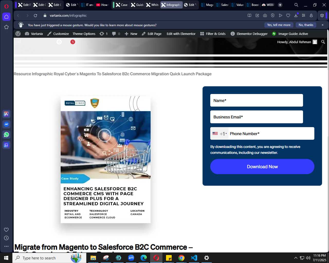This screenshot has width=329, height=263.
Task: Open WhatsApp in Opera sidebar
Action: [6, 135]
